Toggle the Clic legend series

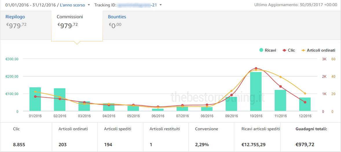pos(289,50)
